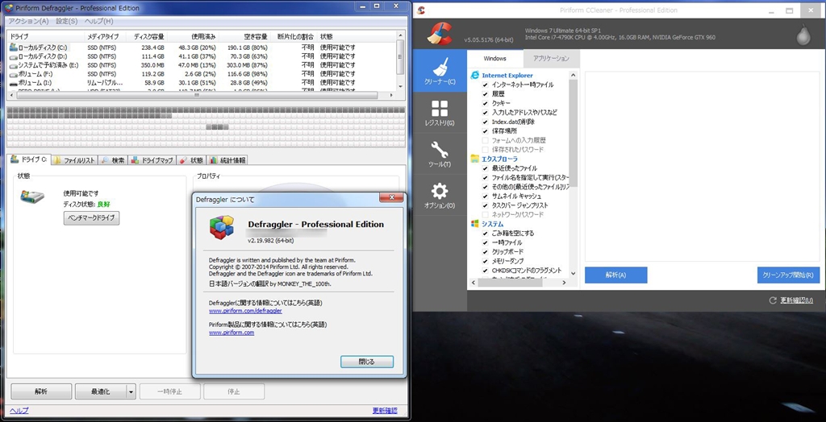Click the システム Windows flag category icon
This screenshot has height=422, width=826.
[474, 224]
